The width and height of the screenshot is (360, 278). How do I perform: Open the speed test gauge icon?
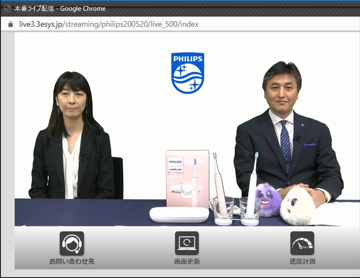(x=302, y=243)
